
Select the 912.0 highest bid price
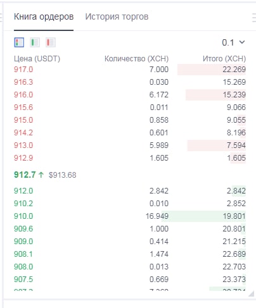coord(23,191)
